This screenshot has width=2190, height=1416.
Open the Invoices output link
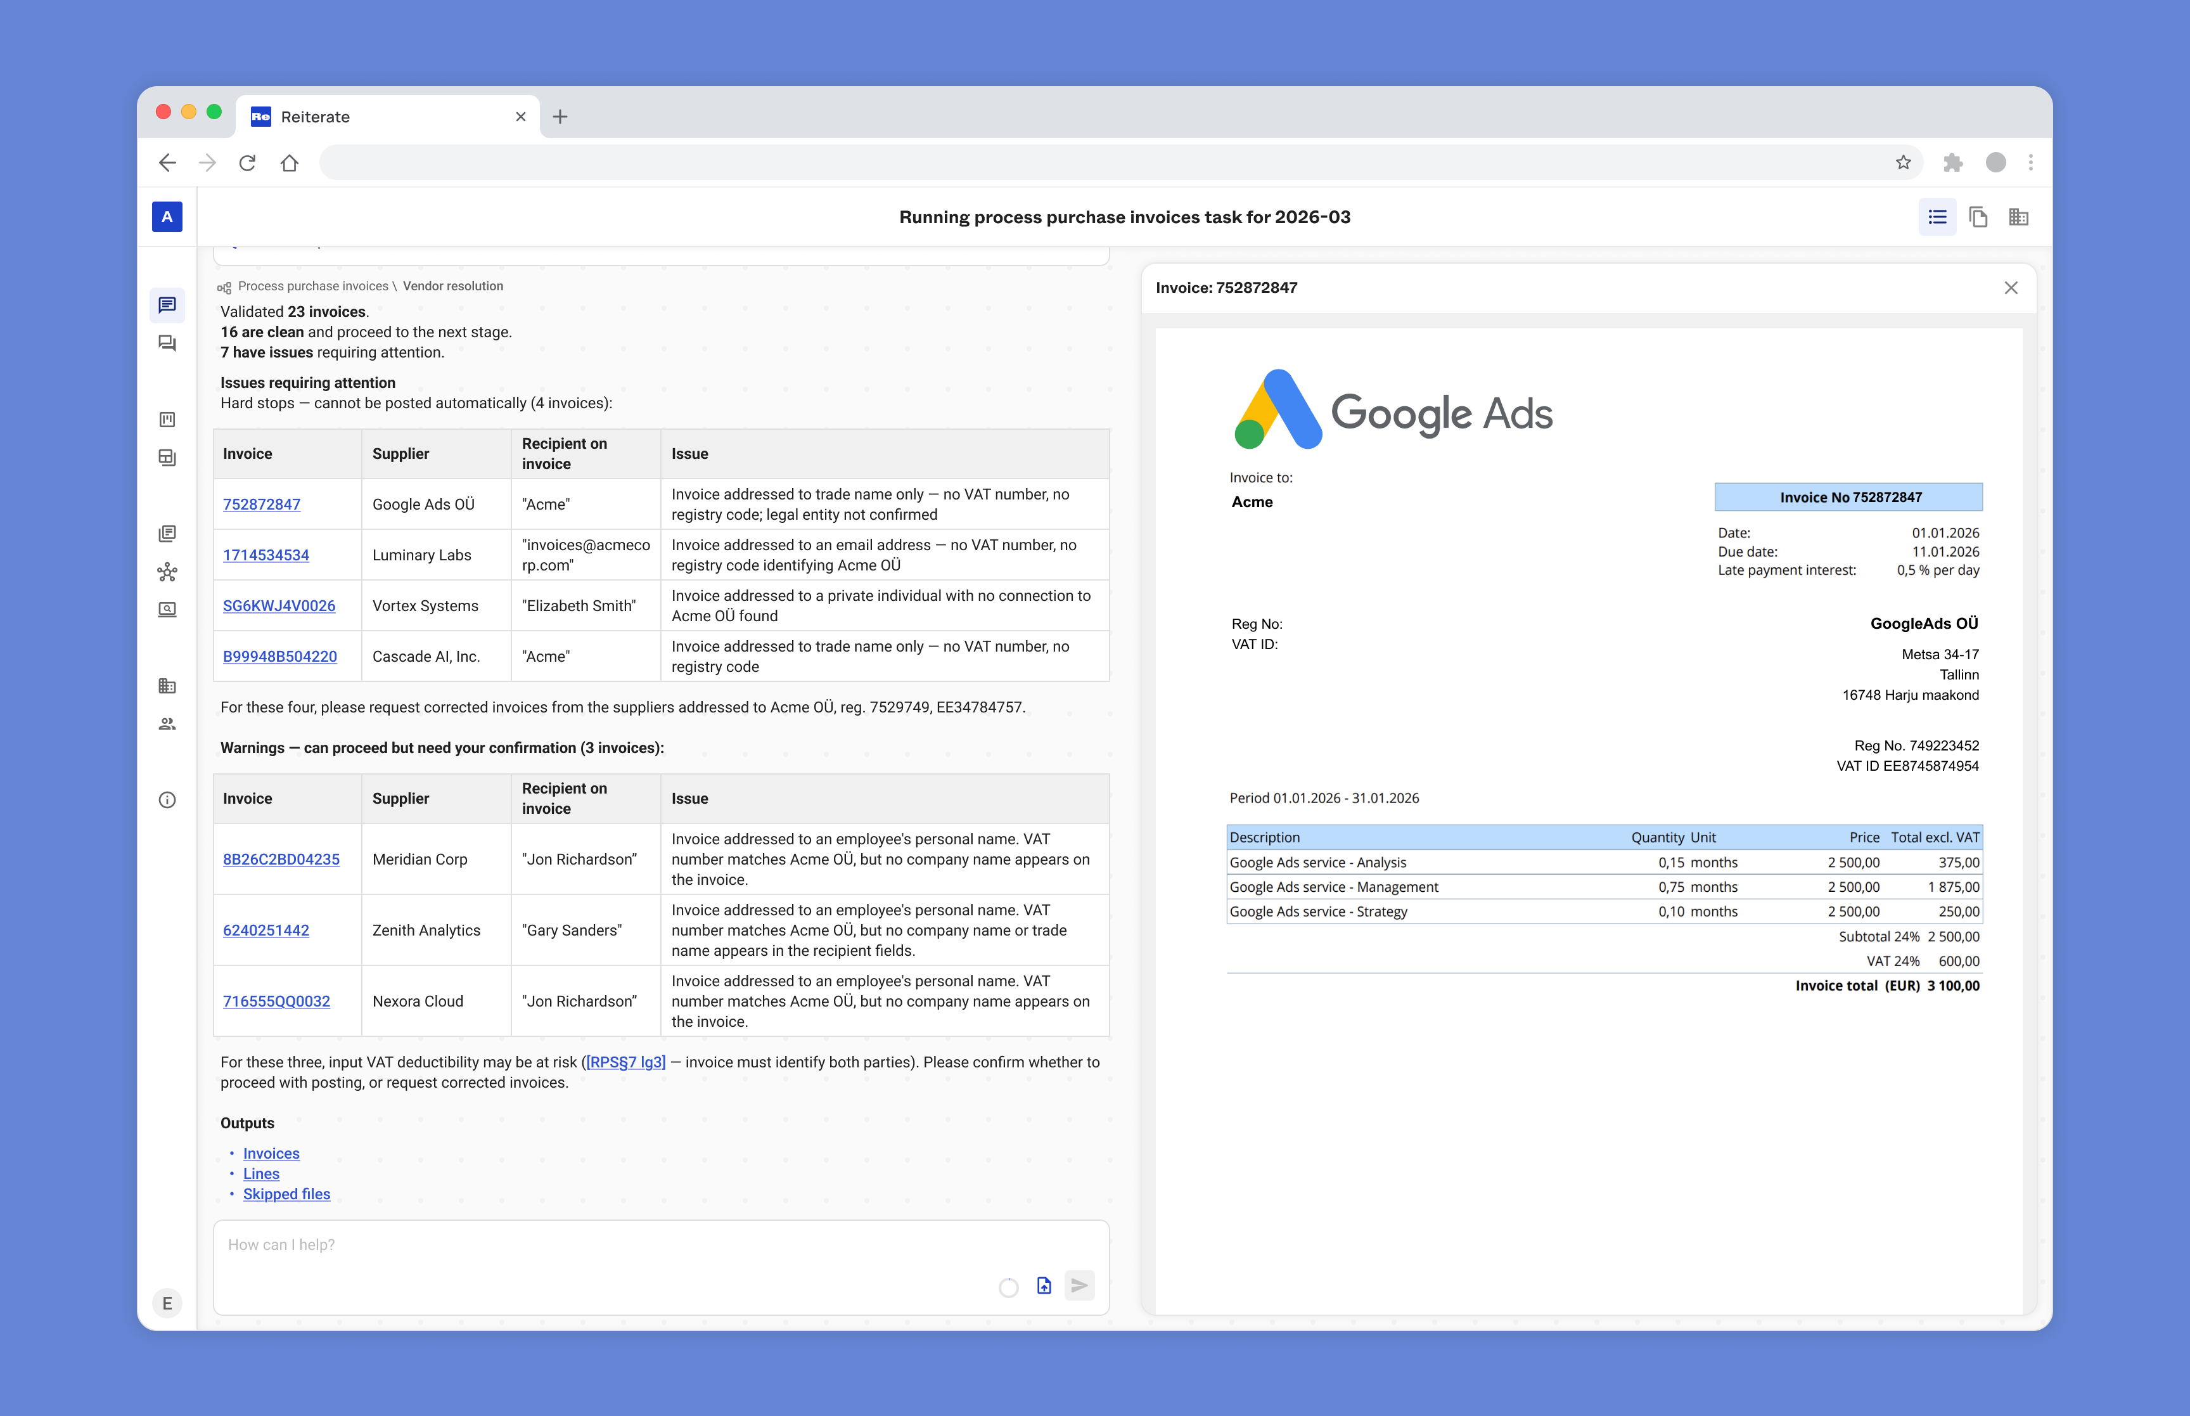(271, 1153)
